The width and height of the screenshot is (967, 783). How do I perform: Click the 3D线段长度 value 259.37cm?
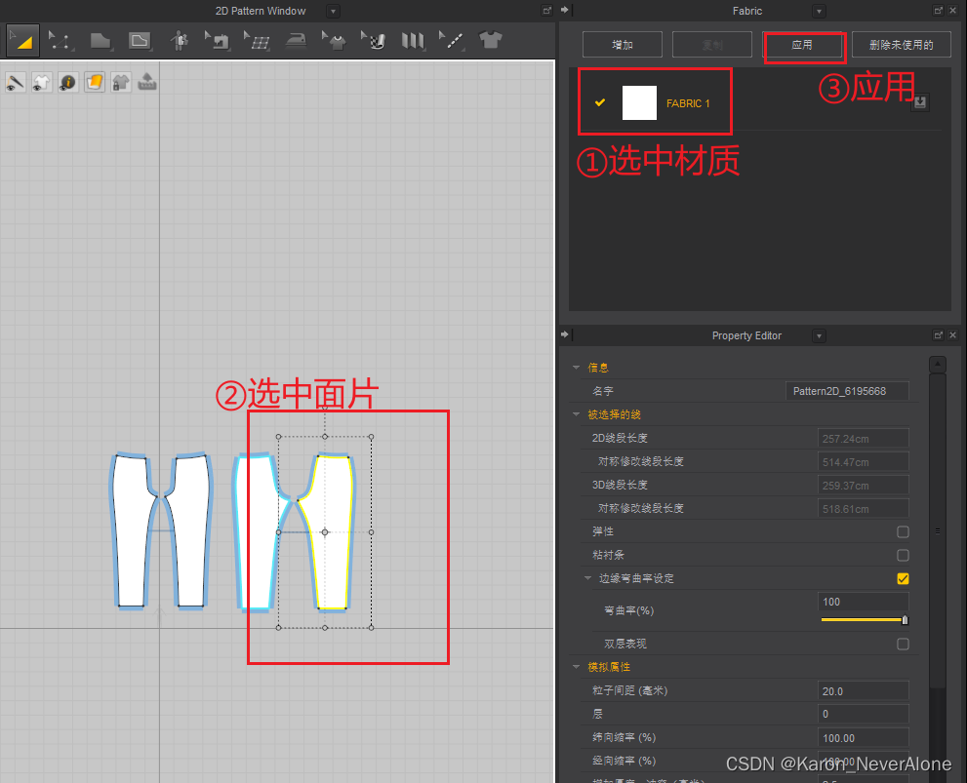click(x=863, y=486)
